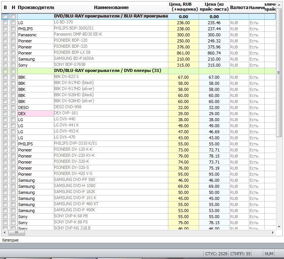Tick the B checkbox for LG BD-370

[5, 23]
